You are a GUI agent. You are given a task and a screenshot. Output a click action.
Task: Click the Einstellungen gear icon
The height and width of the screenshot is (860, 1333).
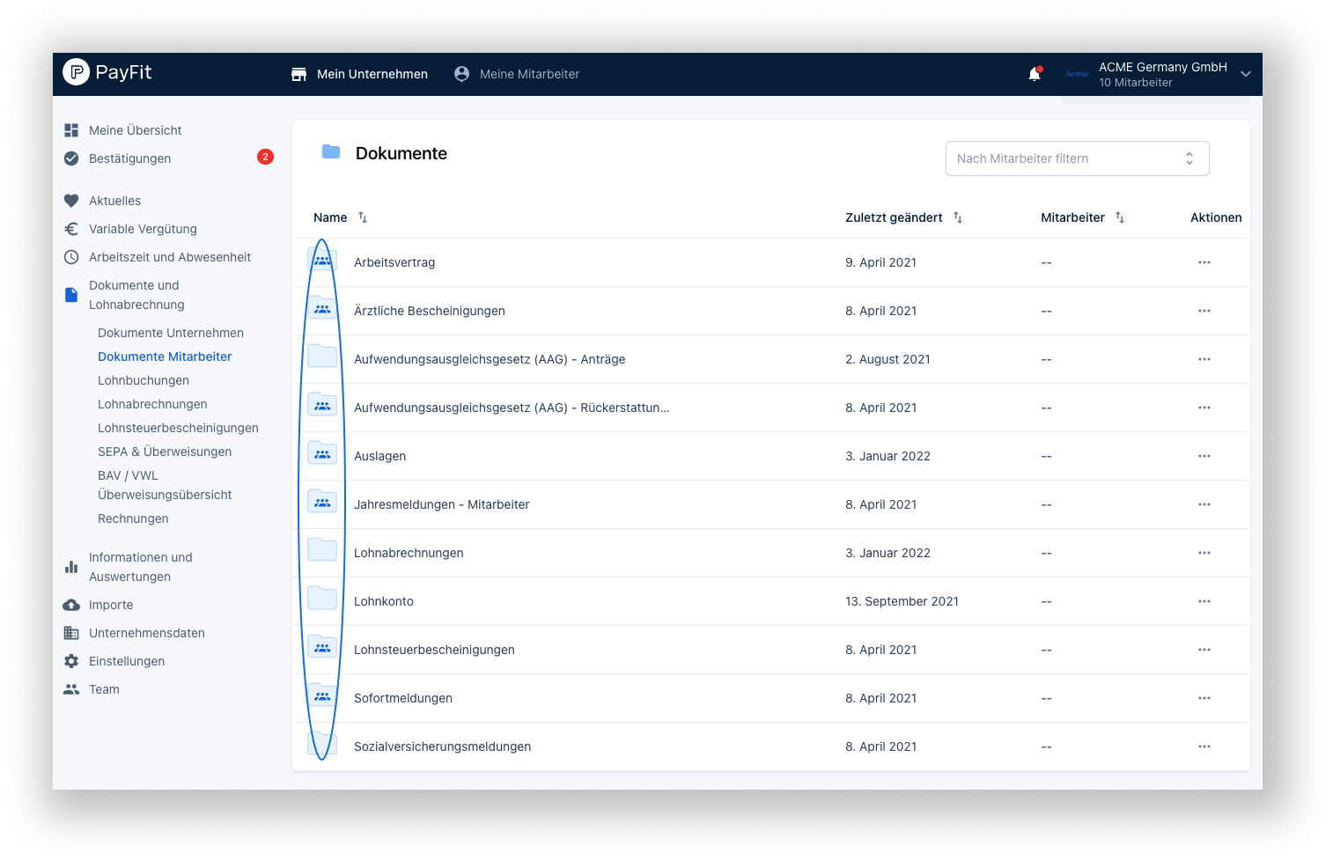[71, 661]
